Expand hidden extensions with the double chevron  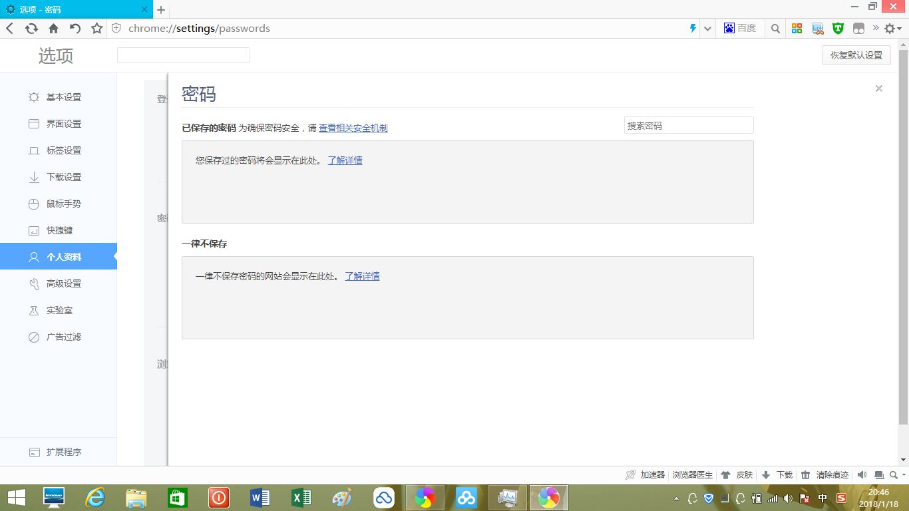876,28
